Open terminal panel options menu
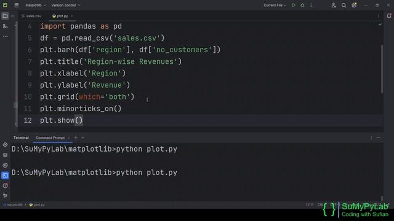The height and width of the screenshot is (221, 394). (371, 138)
